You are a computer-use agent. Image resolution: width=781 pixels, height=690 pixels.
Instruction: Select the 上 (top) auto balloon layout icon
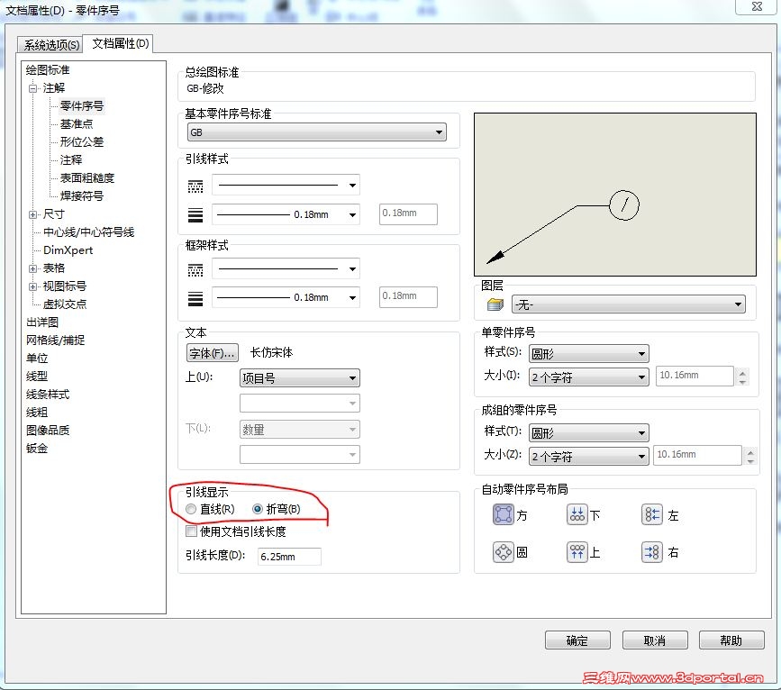(x=577, y=552)
